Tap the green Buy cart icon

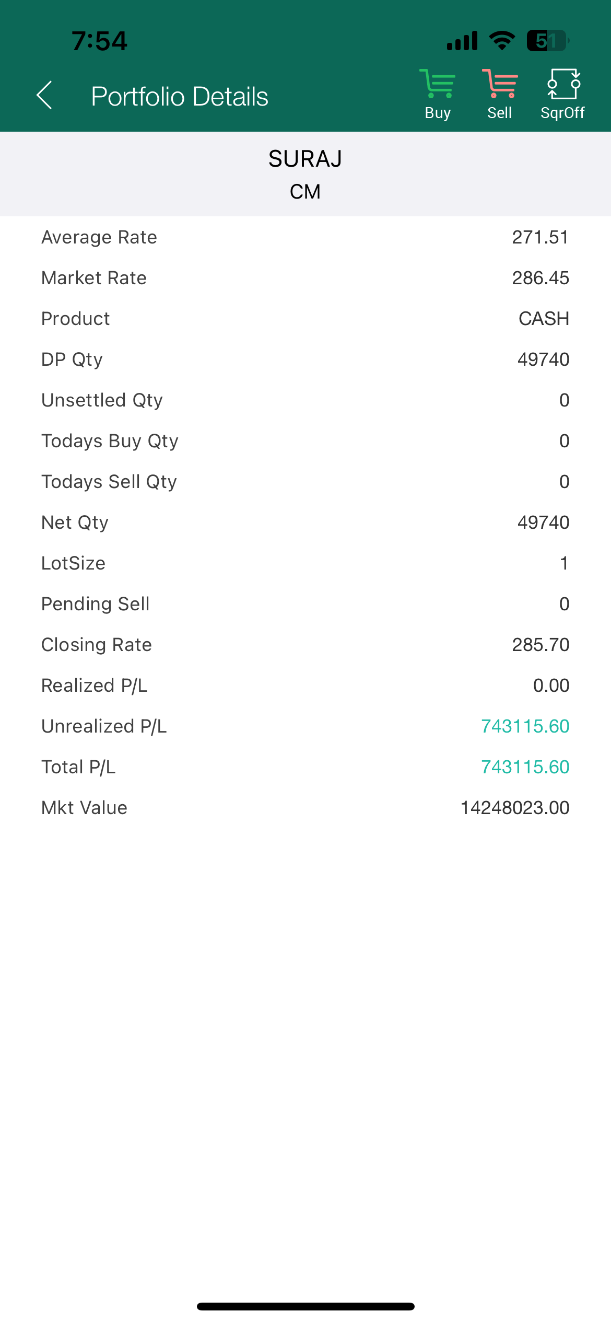[438, 85]
